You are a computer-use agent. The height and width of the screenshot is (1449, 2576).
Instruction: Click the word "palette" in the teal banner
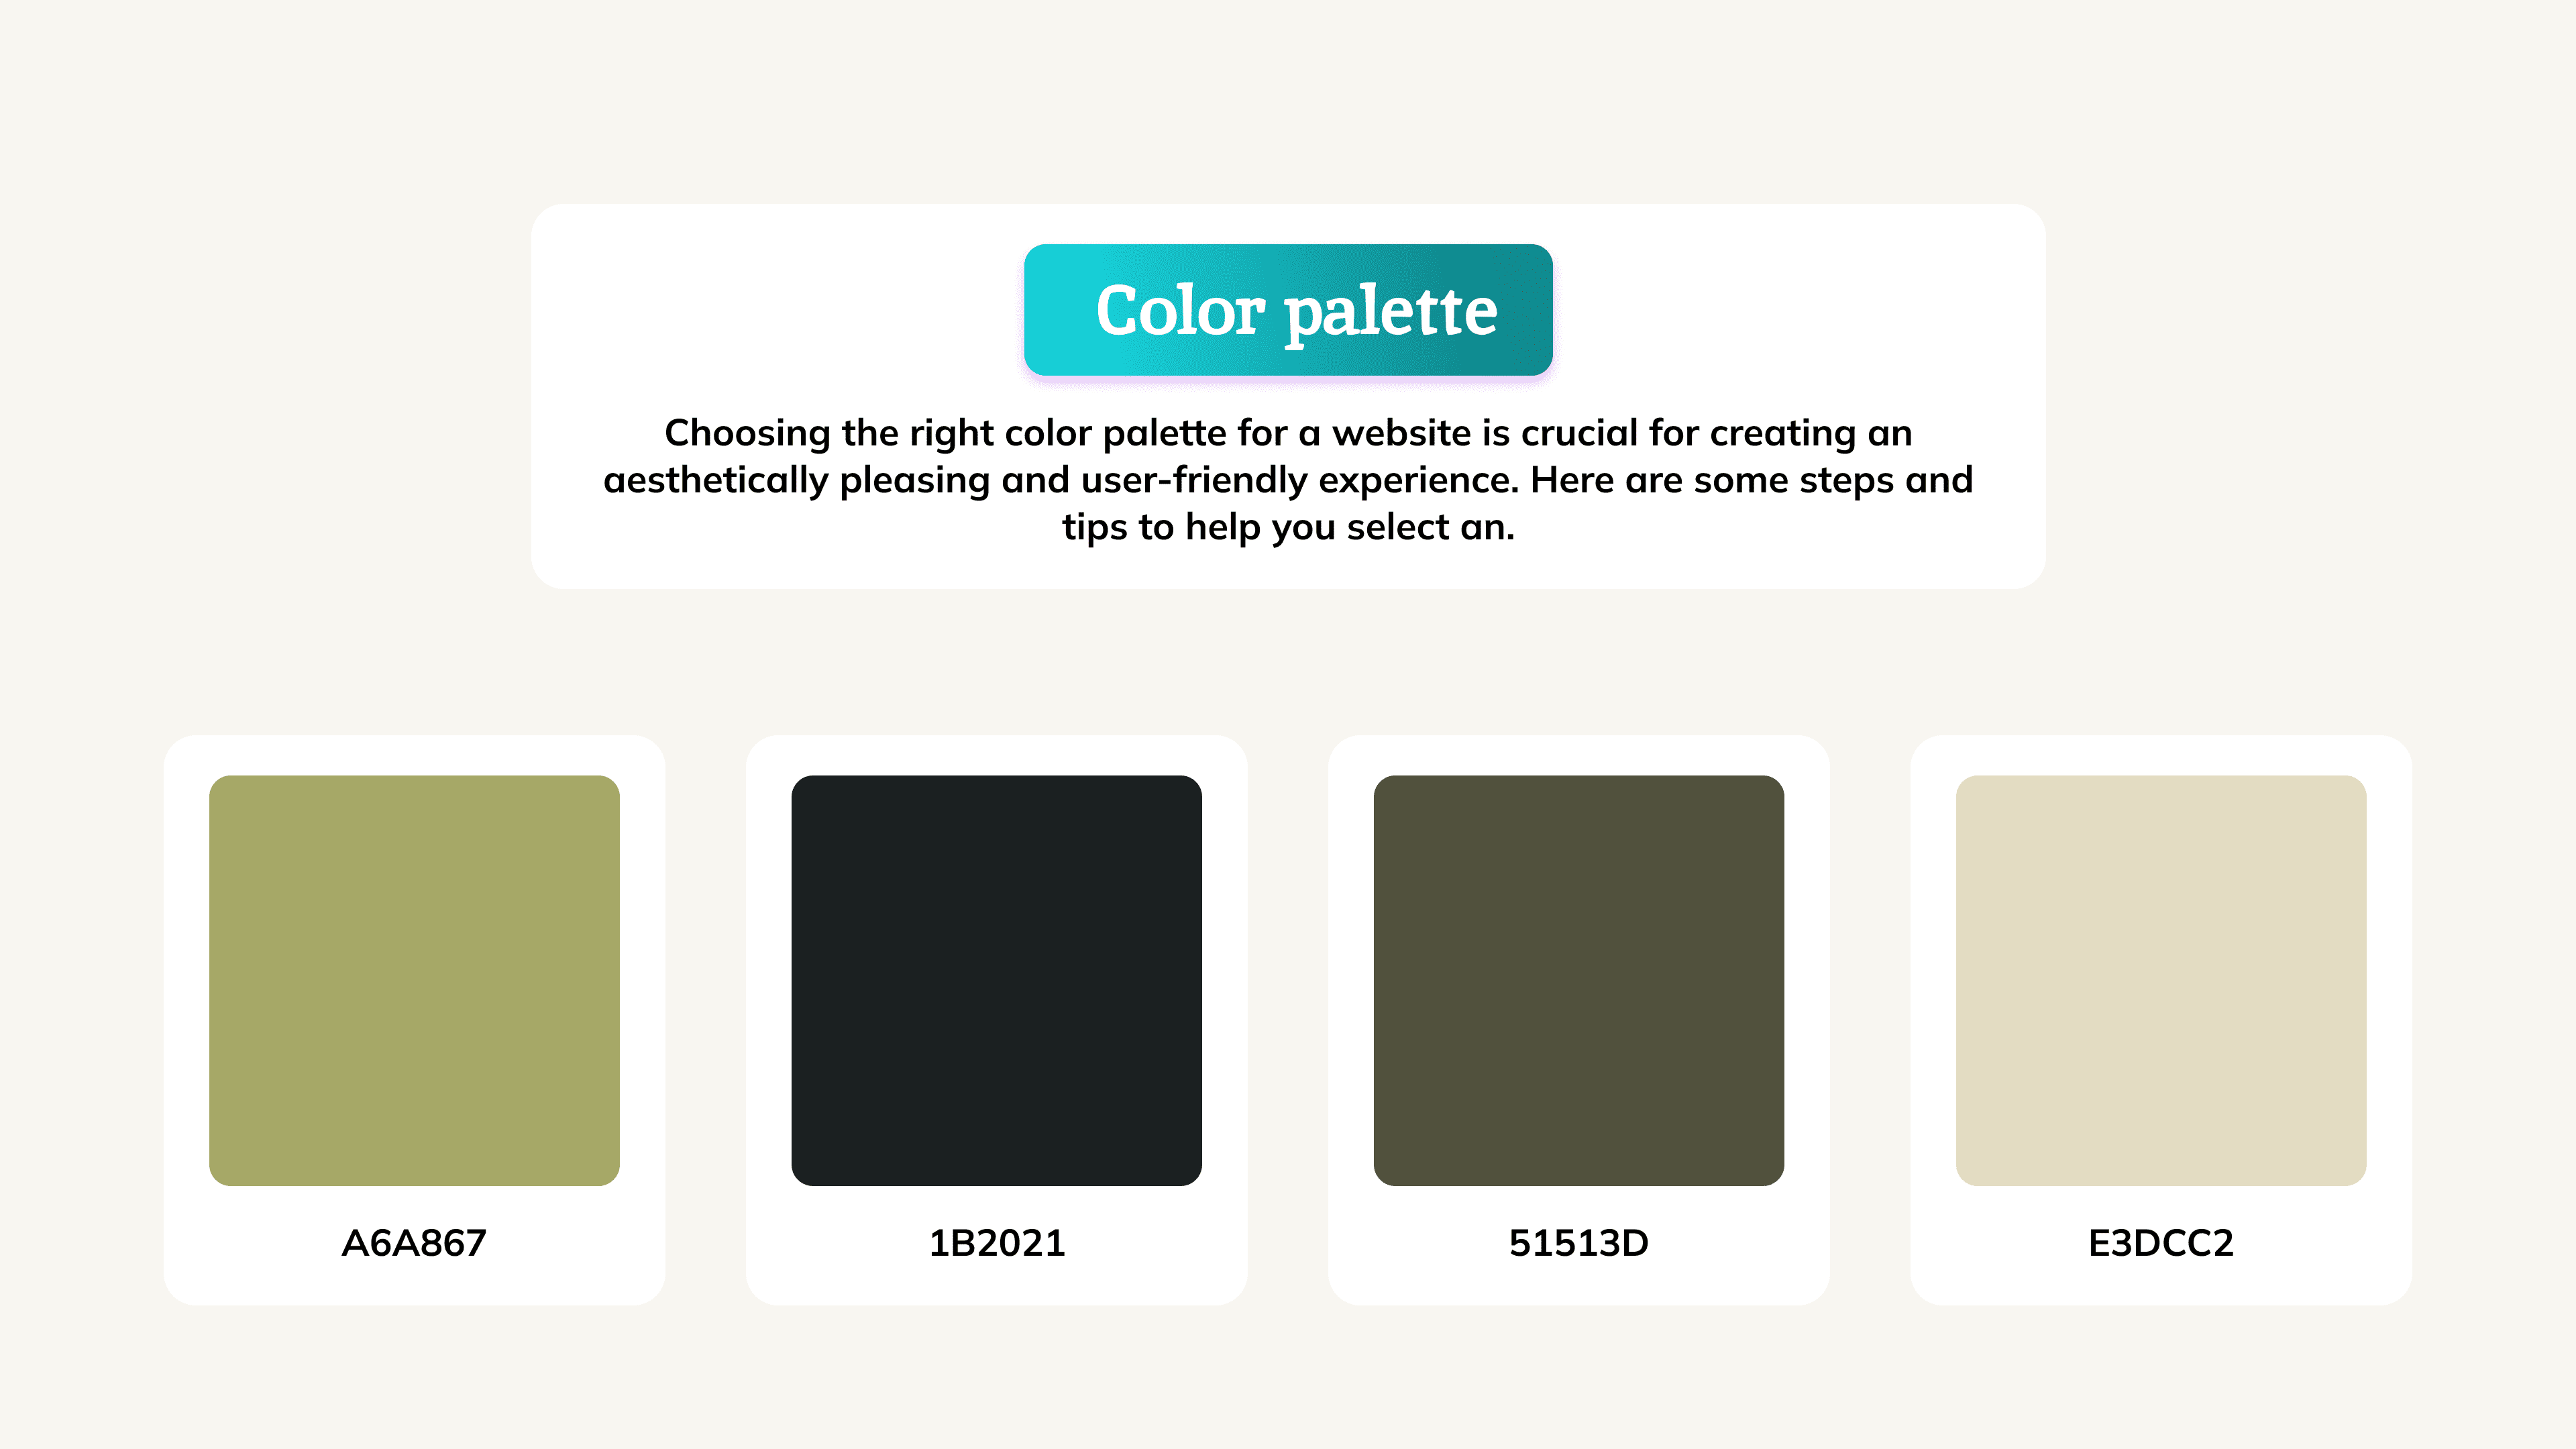coord(1391,312)
